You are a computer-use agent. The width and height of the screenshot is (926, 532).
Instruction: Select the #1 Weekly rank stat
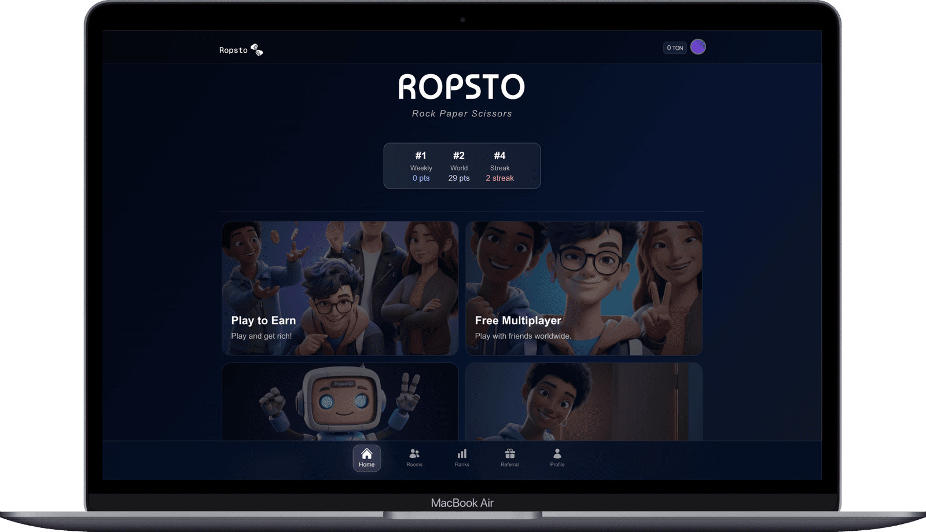pos(421,166)
